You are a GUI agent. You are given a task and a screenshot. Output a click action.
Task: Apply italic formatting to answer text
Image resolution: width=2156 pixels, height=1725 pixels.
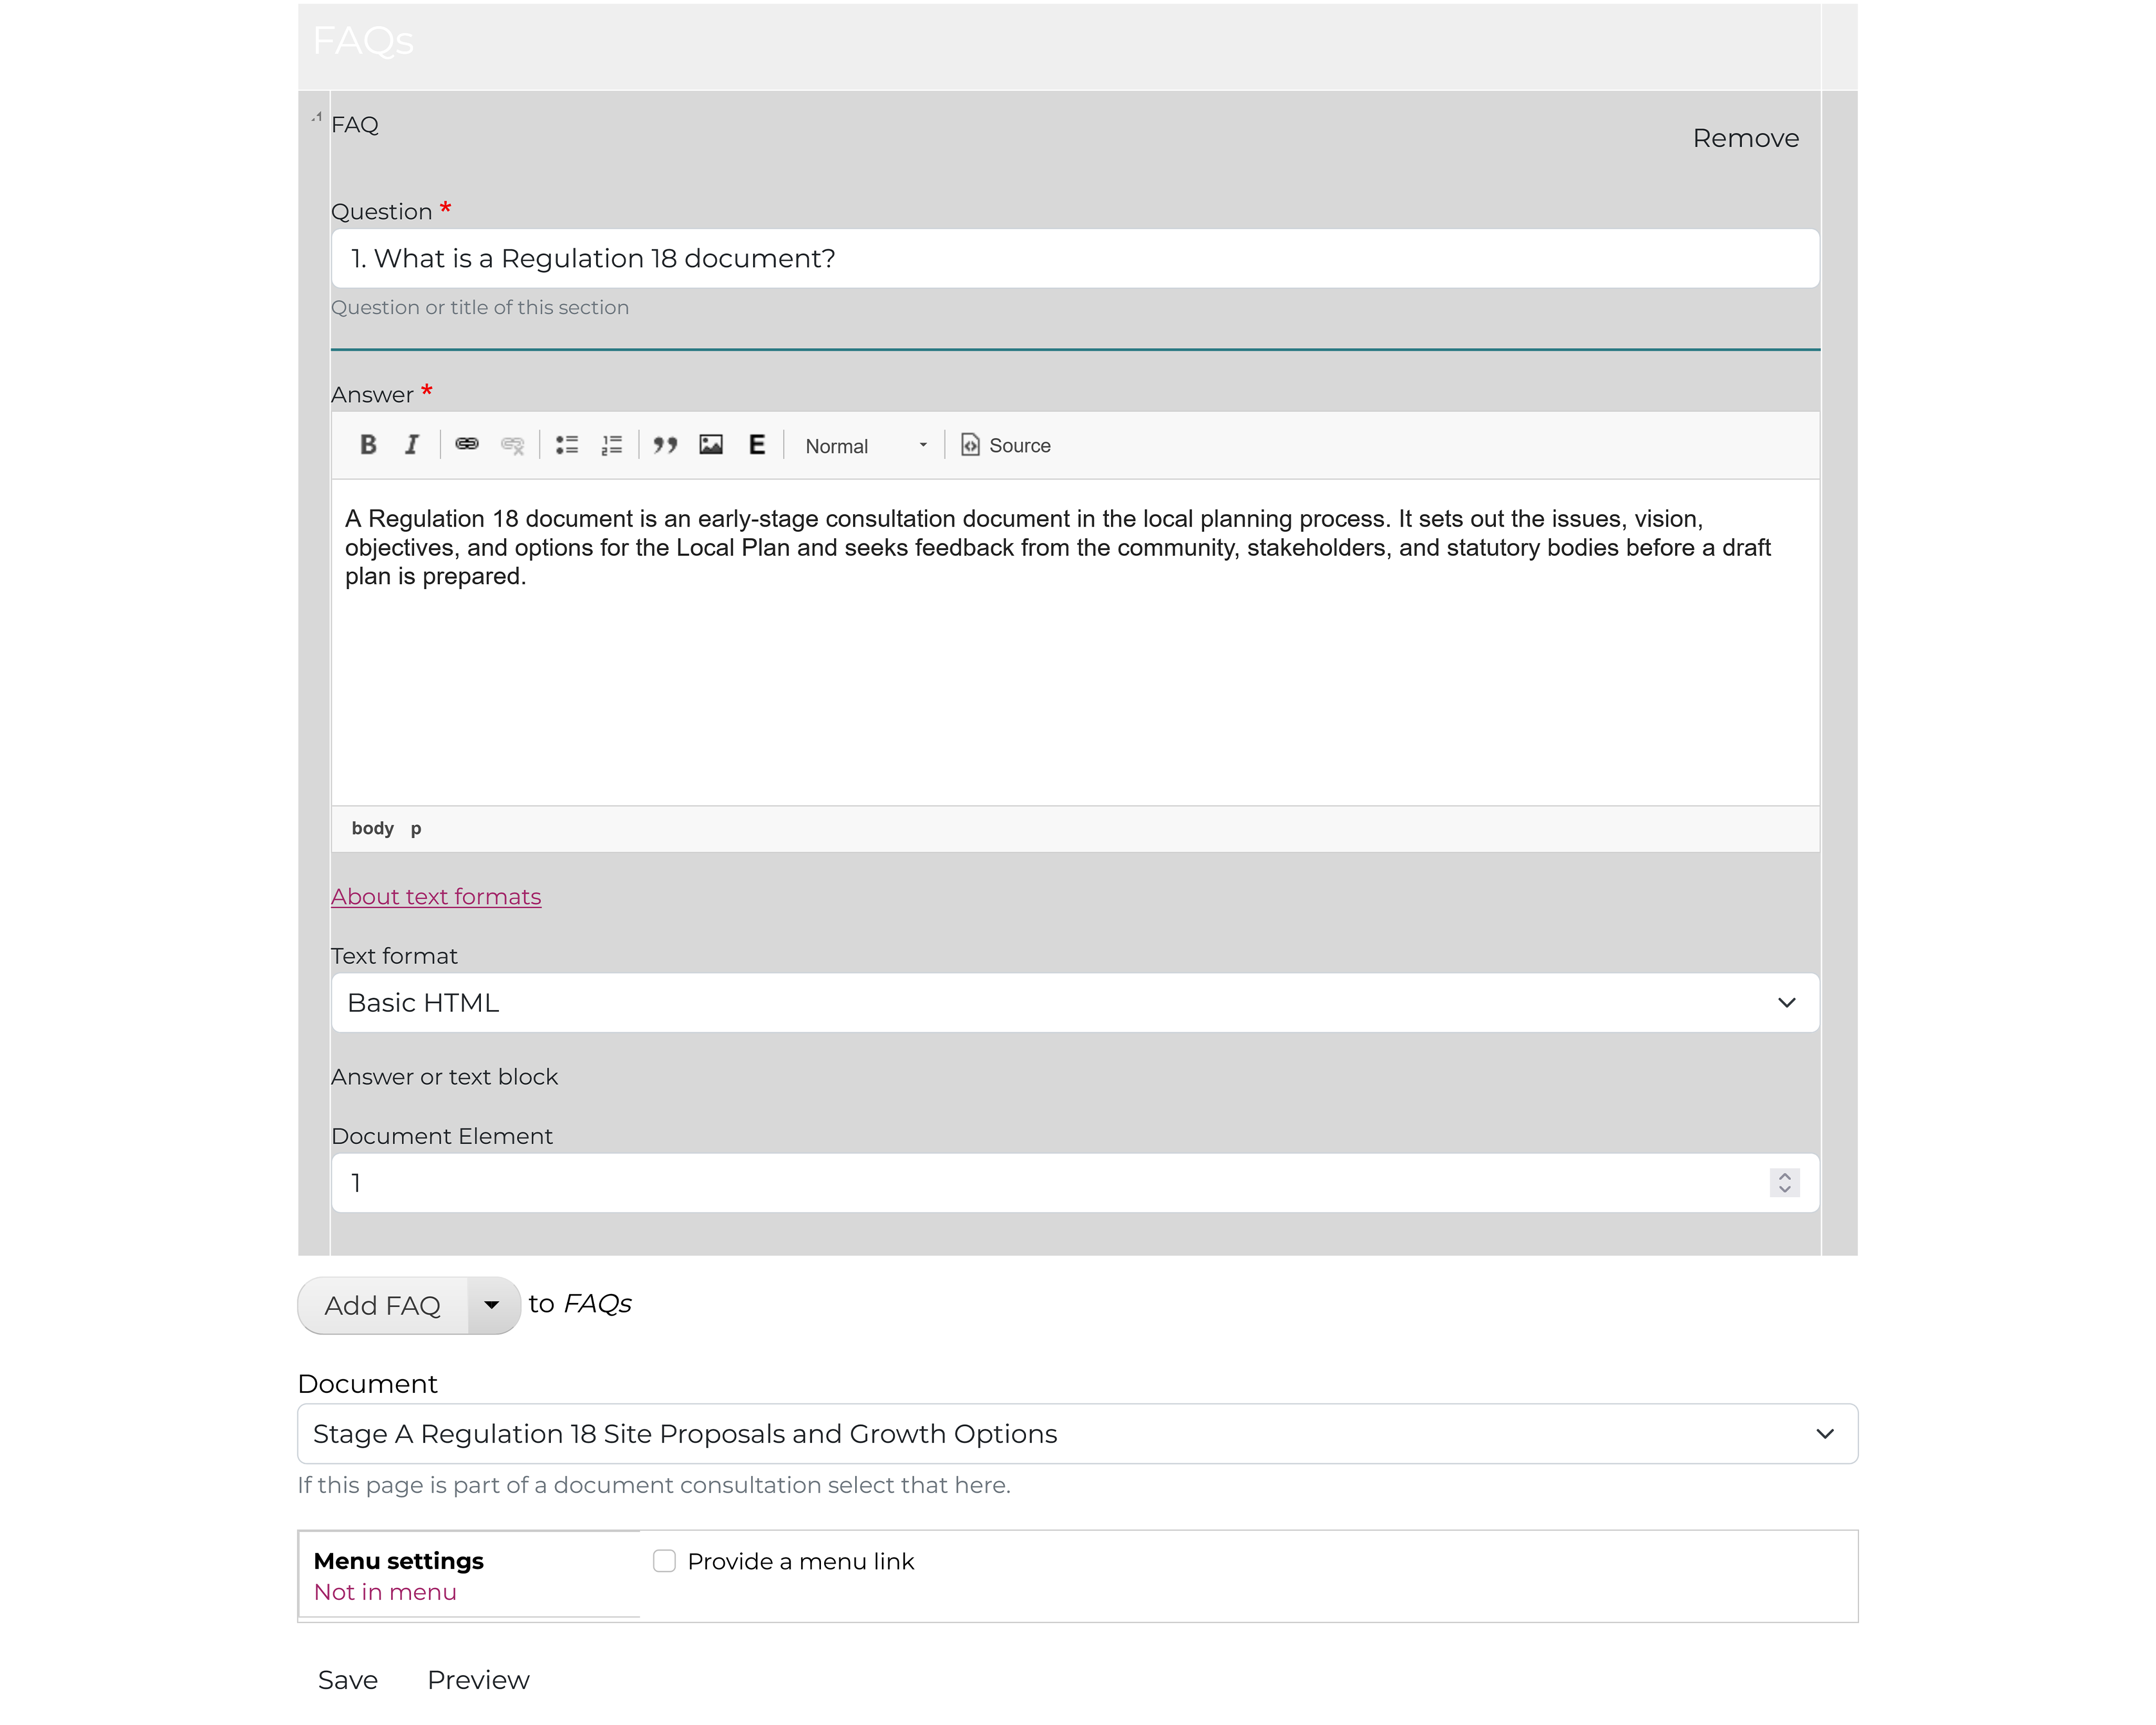pyautogui.click(x=412, y=445)
